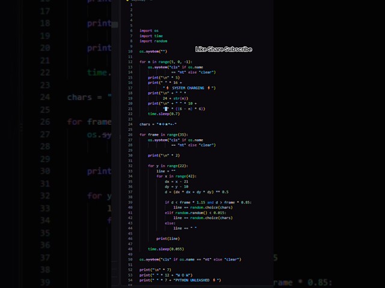Click os.system line 50 clear call

190,259
